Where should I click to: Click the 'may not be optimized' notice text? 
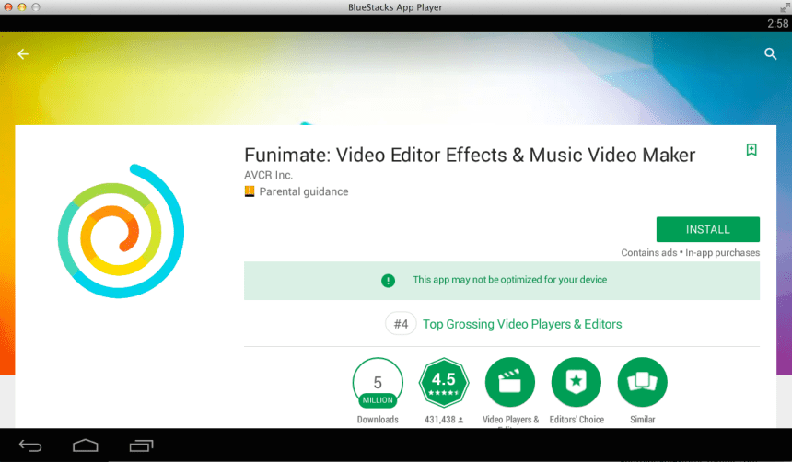[509, 280]
